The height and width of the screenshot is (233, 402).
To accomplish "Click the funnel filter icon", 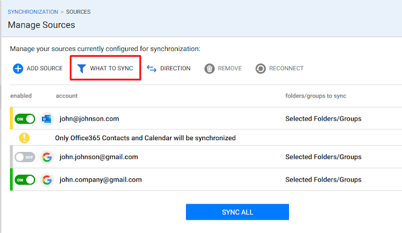I will click(82, 68).
